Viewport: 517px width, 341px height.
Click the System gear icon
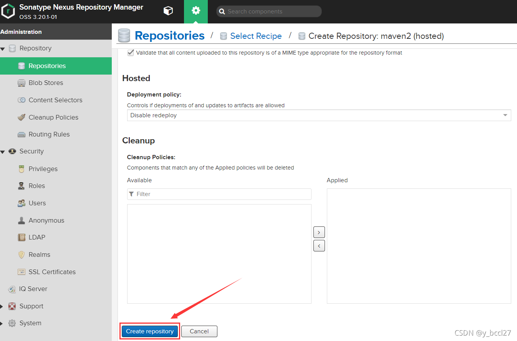[12, 323]
